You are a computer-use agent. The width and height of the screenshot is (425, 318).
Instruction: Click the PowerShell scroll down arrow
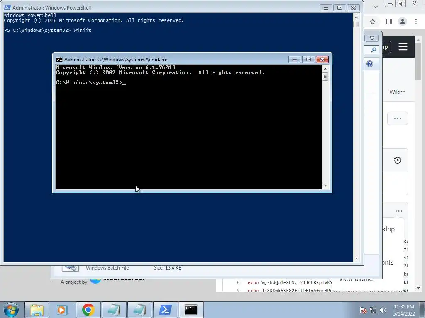(357, 258)
